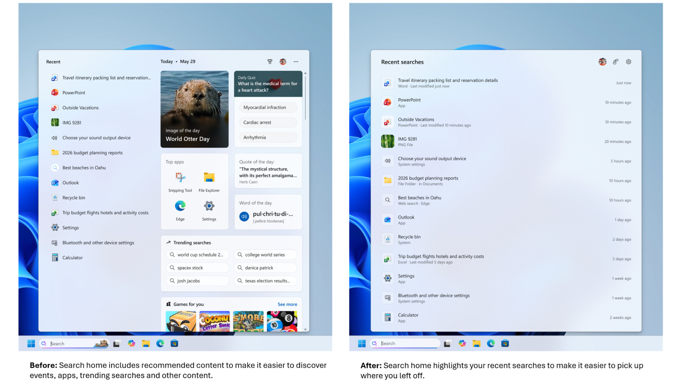Viewport: 680px width, 383px height.
Task: Launch Snipping Tool from Top apps
Action: tap(180, 182)
